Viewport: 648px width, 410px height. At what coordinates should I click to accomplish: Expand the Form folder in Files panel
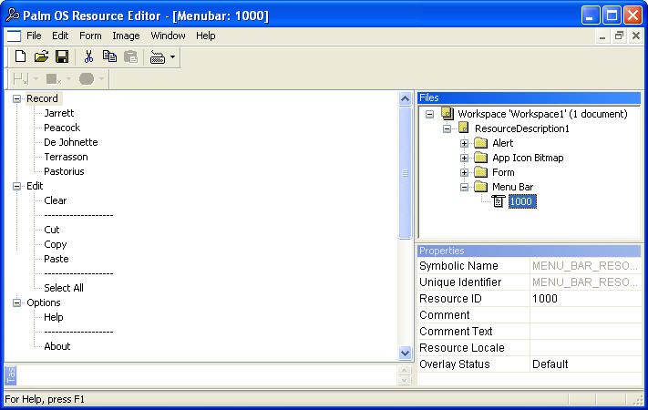464,172
